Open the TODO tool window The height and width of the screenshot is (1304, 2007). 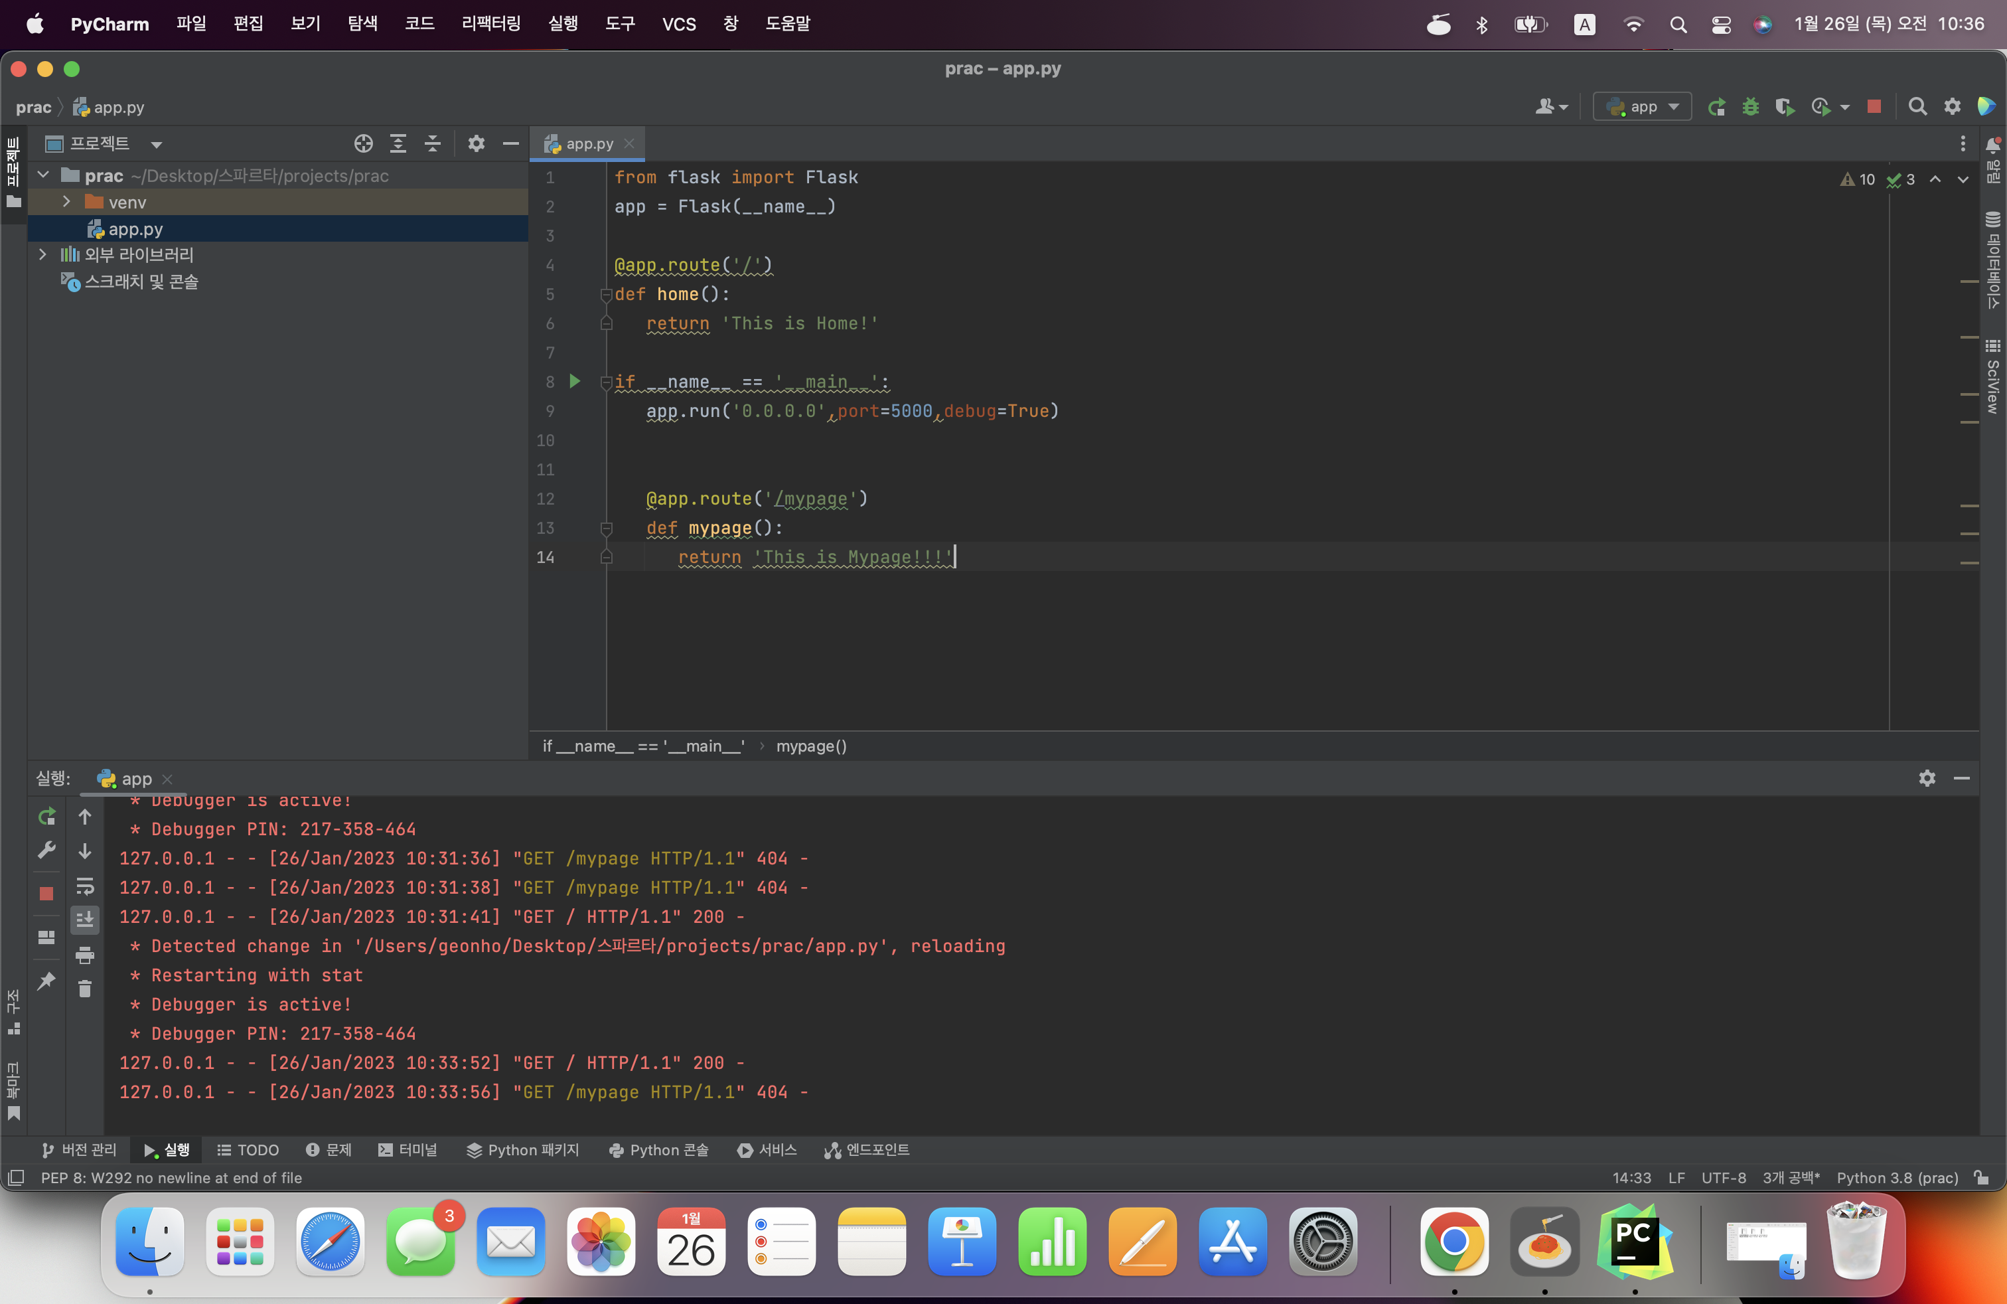click(248, 1150)
